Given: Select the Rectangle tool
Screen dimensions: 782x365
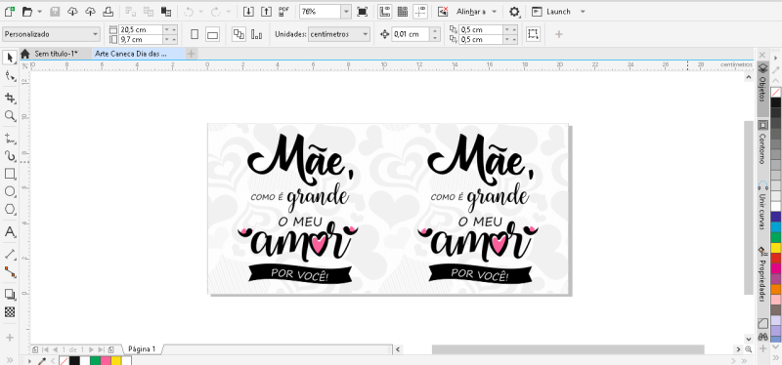Looking at the screenshot, I should pyautogui.click(x=10, y=174).
